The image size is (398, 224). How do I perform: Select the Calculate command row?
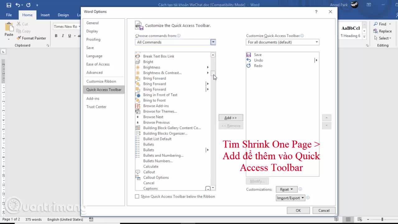(173, 166)
